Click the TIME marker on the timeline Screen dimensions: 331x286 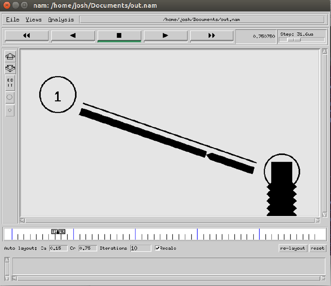pyautogui.click(x=58, y=231)
